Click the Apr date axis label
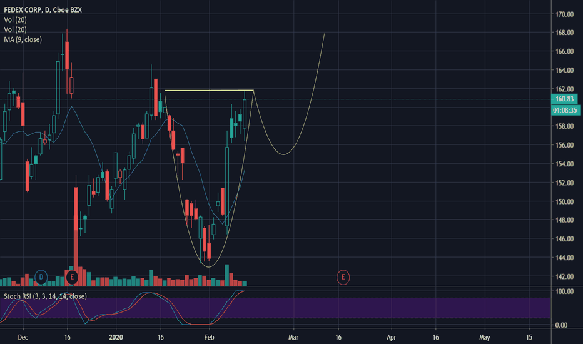This screenshot has height=344, width=583. [391, 337]
